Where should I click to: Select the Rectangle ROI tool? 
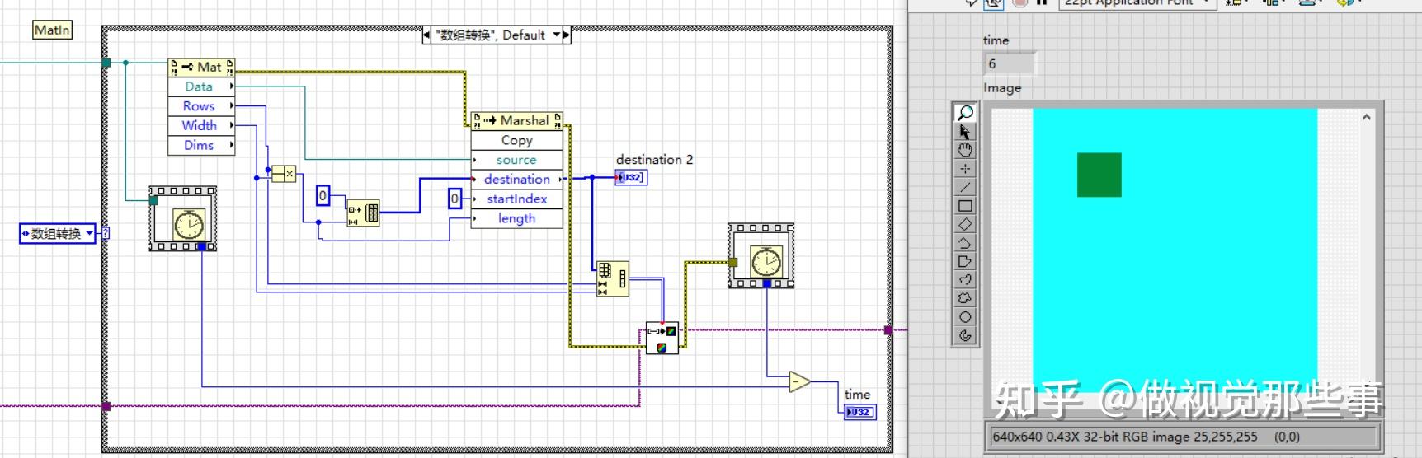pyautogui.click(x=965, y=206)
